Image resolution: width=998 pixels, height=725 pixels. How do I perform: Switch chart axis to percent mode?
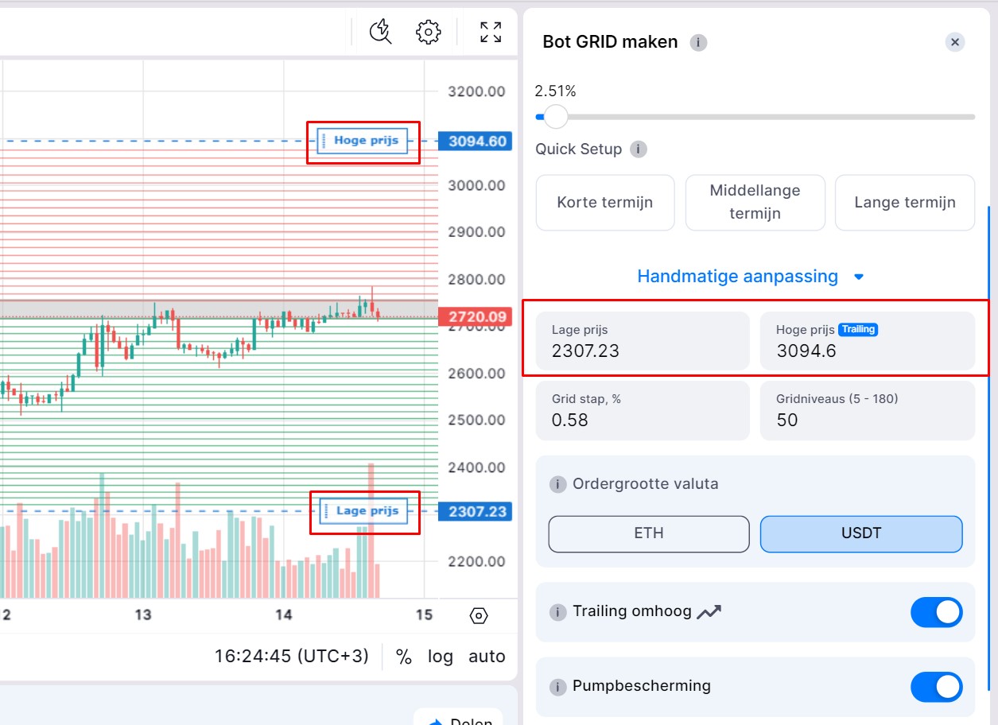404,657
